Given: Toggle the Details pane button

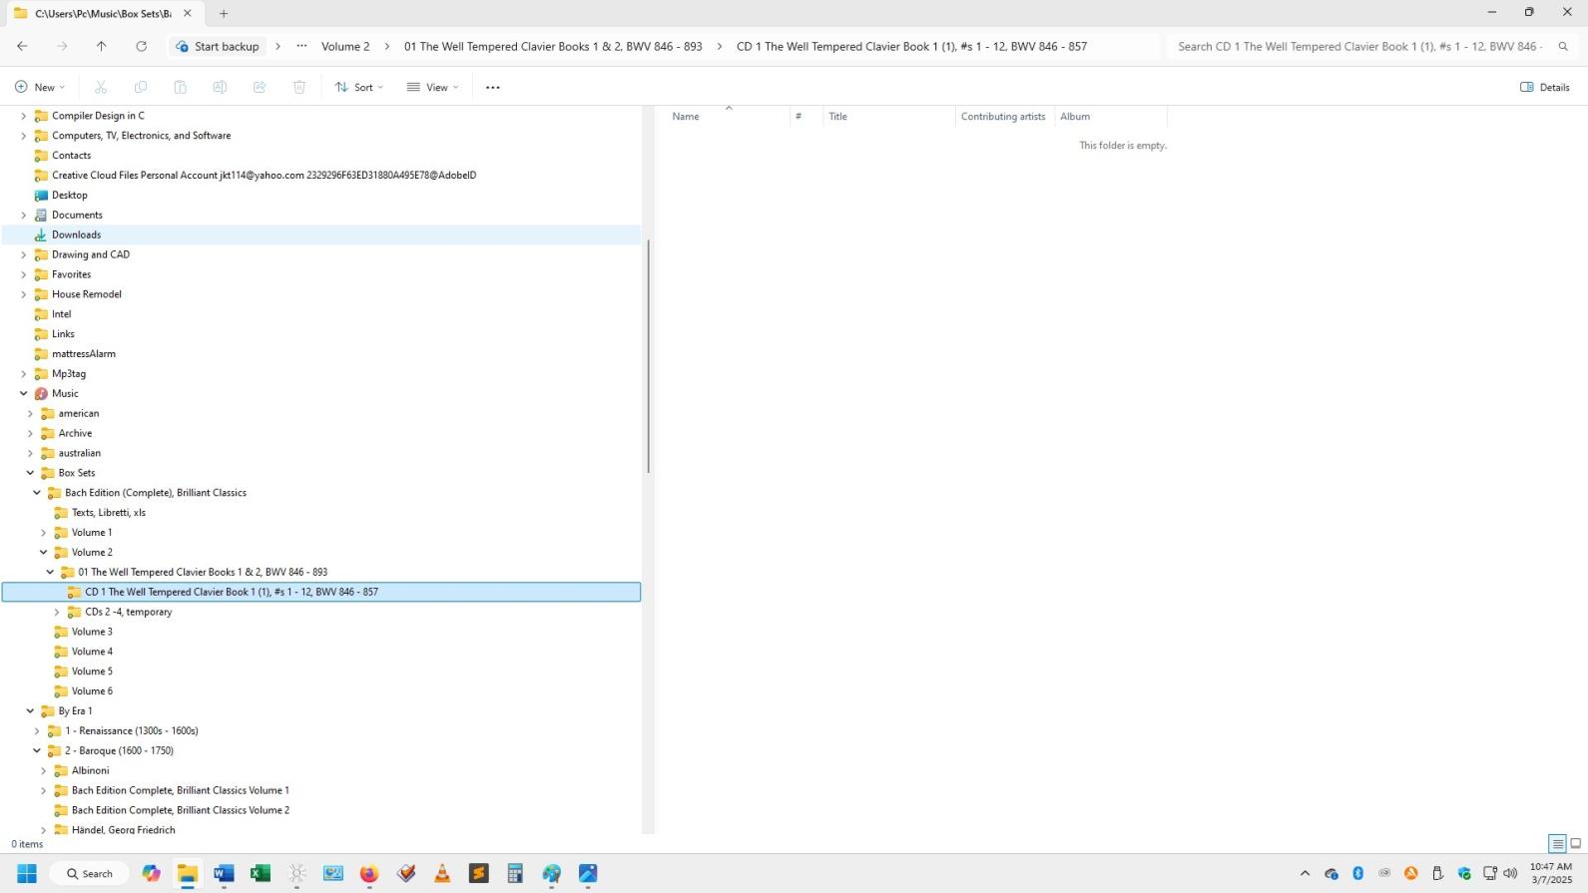Looking at the screenshot, I should (1544, 88).
